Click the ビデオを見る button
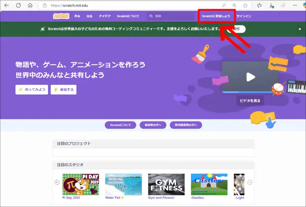The image size is (306, 207). pos(250,101)
